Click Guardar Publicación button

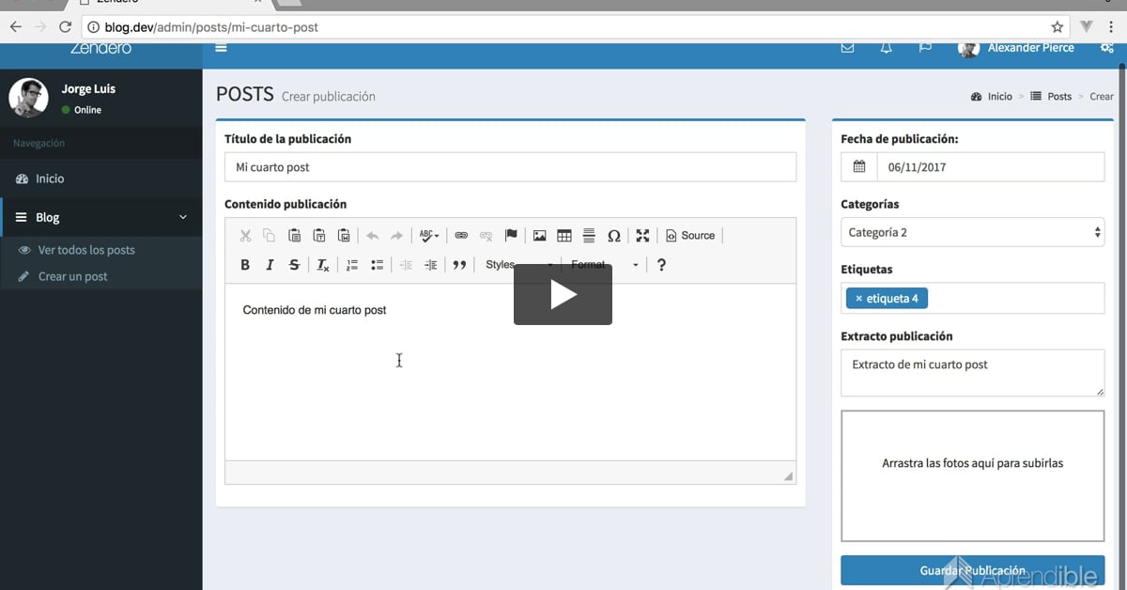[972, 570]
